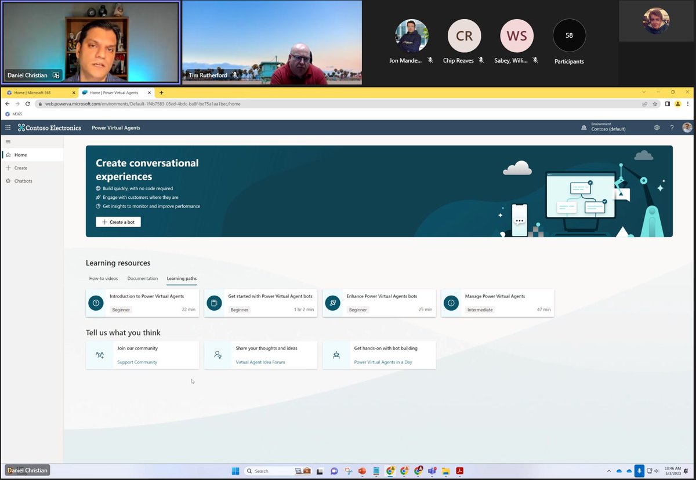Show hidden system tray icons
This screenshot has width=696, height=480.
click(x=608, y=471)
